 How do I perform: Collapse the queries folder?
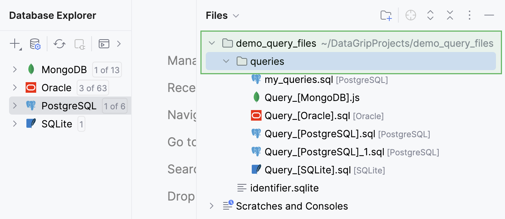click(226, 61)
